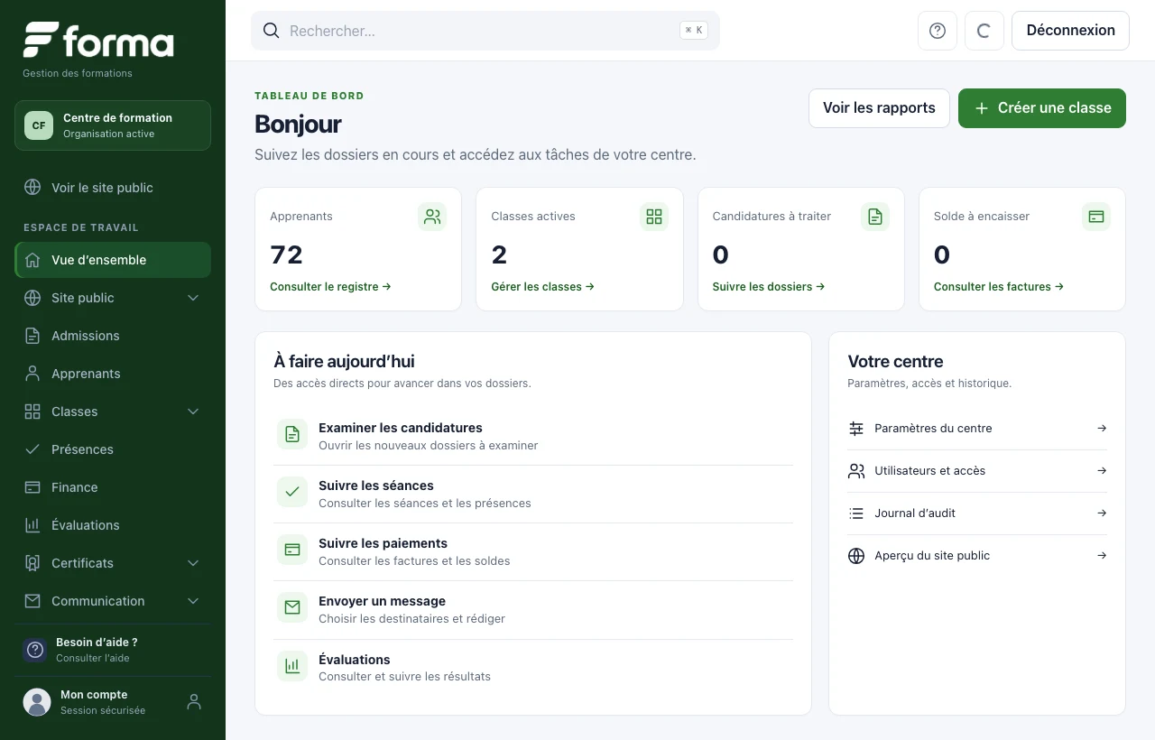Viewport: 1155px width, 740px height.
Task: Expand the Classes submenu chevron
Action: coord(193,412)
